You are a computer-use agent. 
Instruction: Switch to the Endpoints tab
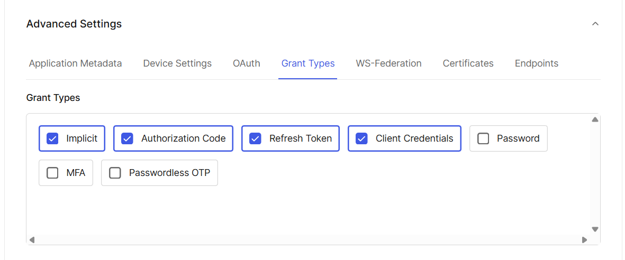click(x=536, y=63)
